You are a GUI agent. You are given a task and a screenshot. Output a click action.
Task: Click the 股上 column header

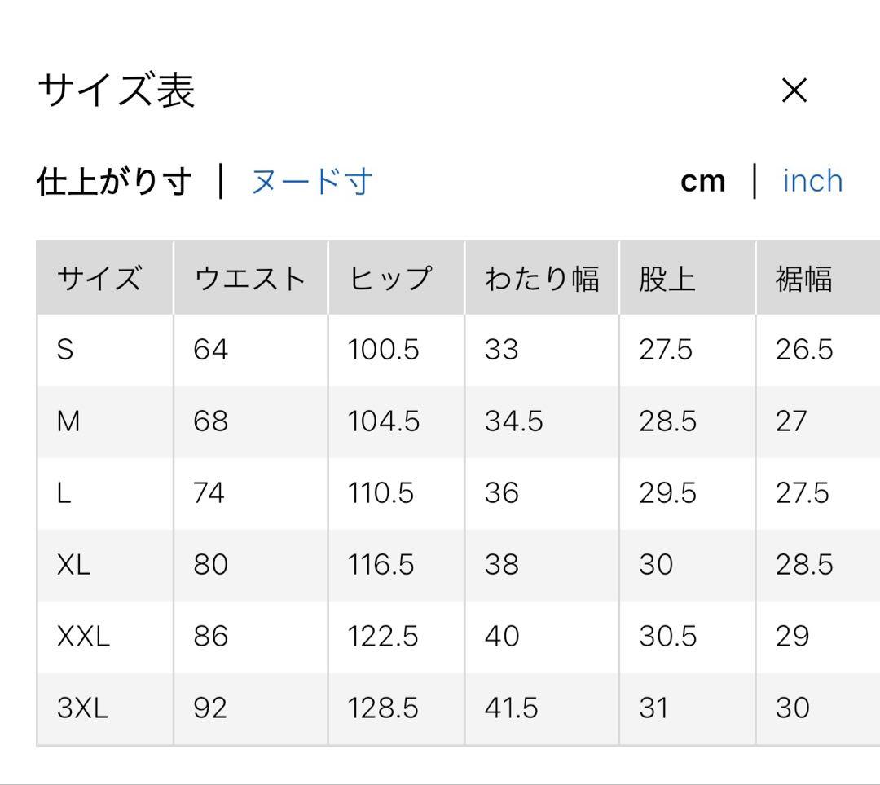(x=667, y=279)
